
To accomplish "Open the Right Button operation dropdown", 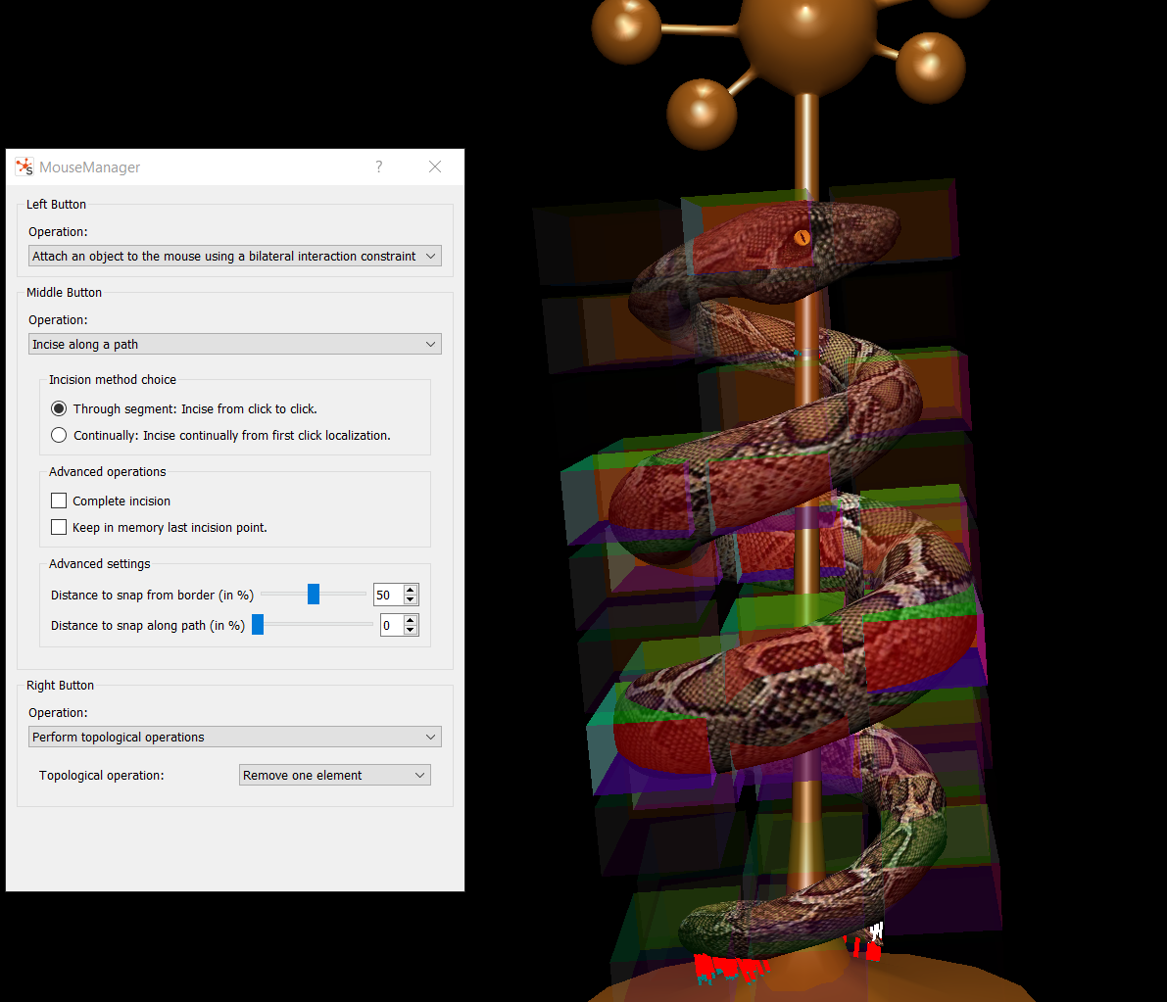I will tap(235, 738).
